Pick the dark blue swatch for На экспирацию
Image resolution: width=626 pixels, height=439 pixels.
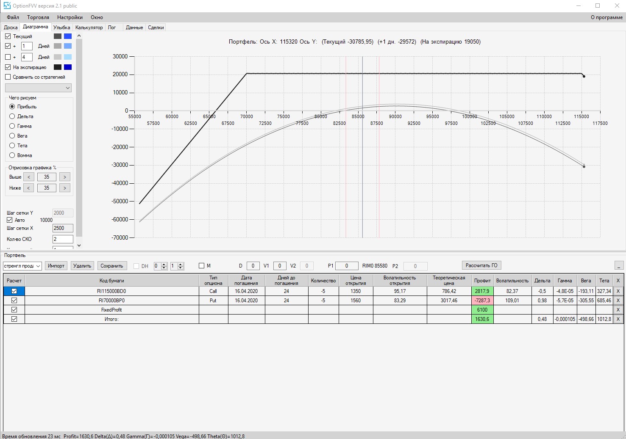(68, 67)
